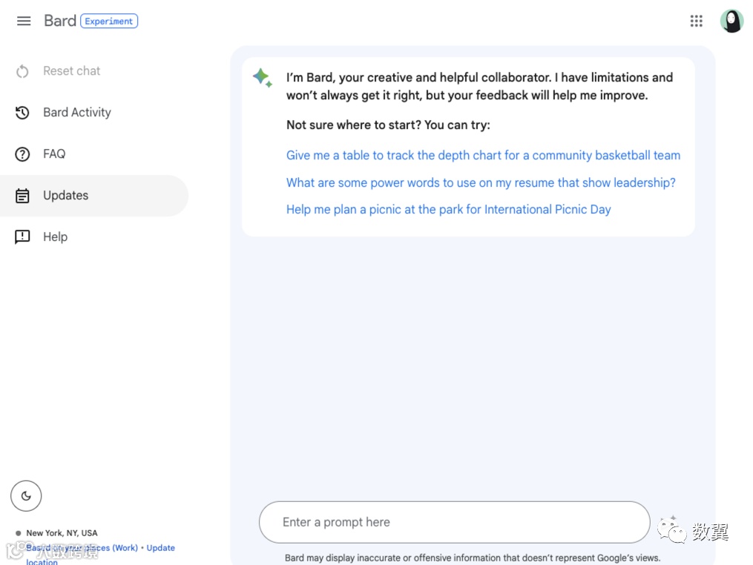Click the Bard logo text
Image resolution: width=753 pixels, height=565 pixels.
click(x=60, y=21)
